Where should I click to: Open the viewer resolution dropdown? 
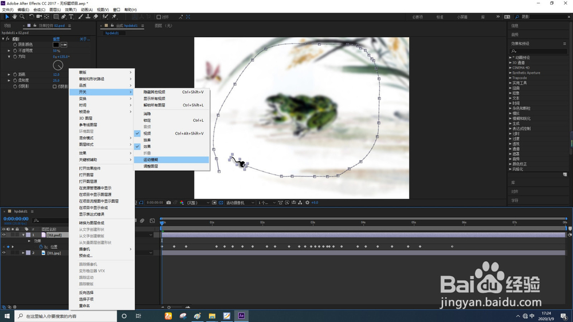coord(198,202)
